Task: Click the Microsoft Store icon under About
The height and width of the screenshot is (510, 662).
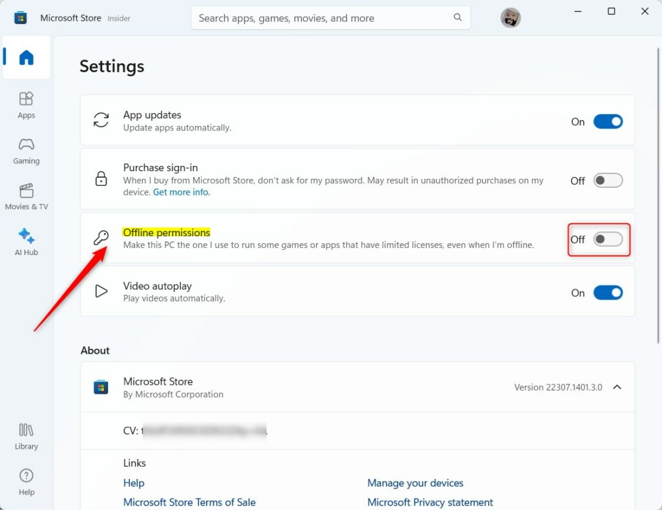Action: coord(101,387)
